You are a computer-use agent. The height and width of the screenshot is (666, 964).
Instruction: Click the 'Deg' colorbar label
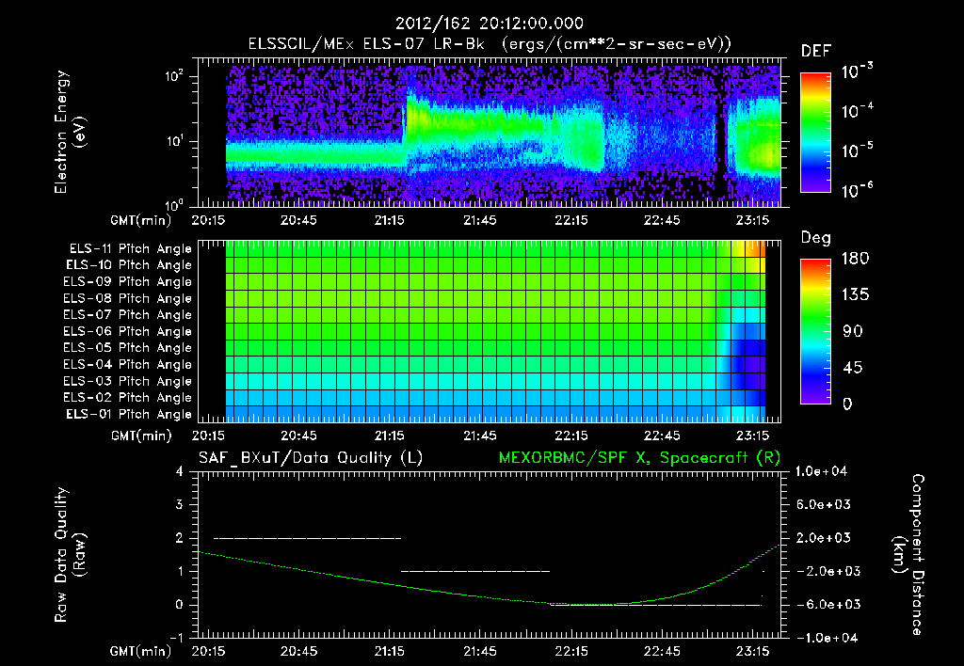tap(816, 238)
